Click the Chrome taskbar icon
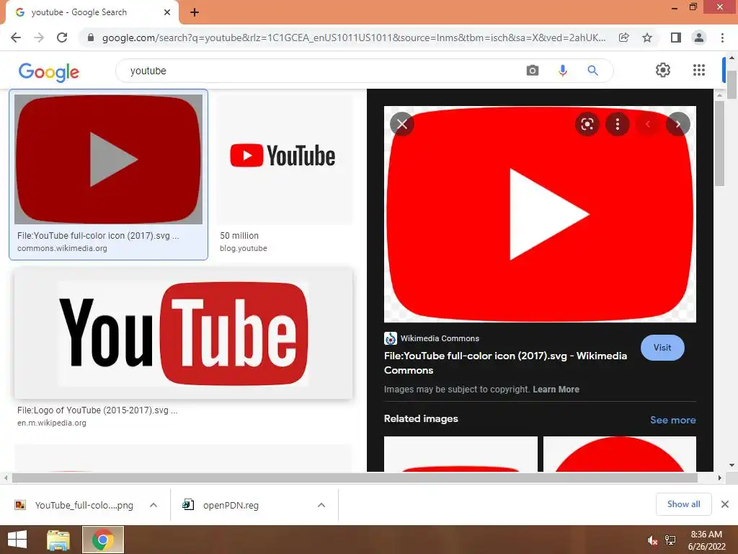The image size is (738, 554). point(103,540)
